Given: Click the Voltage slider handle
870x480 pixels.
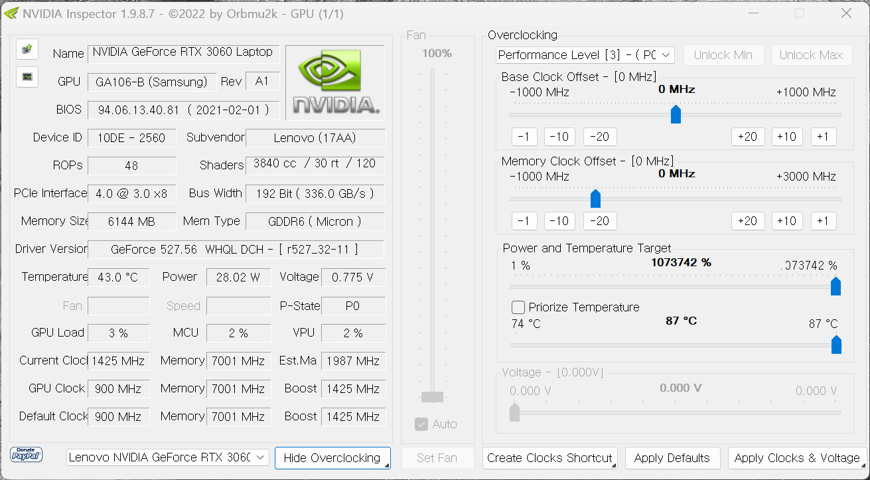Looking at the screenshot, I should (x=514, y=412).
